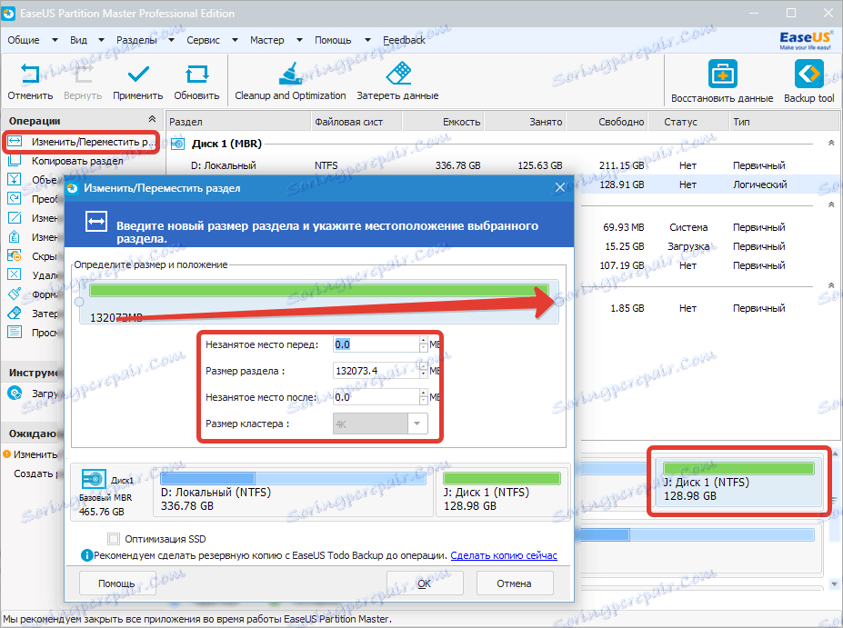Click Диск 1 (MBR) disk icon

click(177, 144)
